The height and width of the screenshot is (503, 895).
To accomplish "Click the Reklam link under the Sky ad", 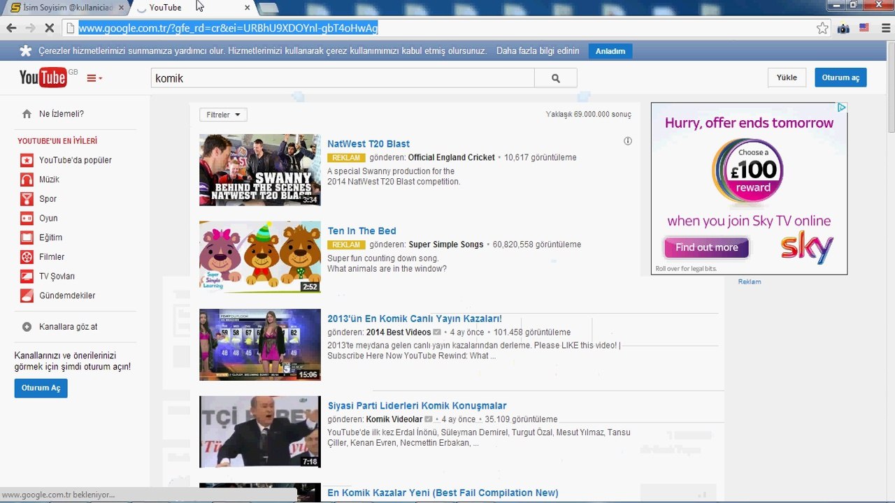I will [750, 282].
